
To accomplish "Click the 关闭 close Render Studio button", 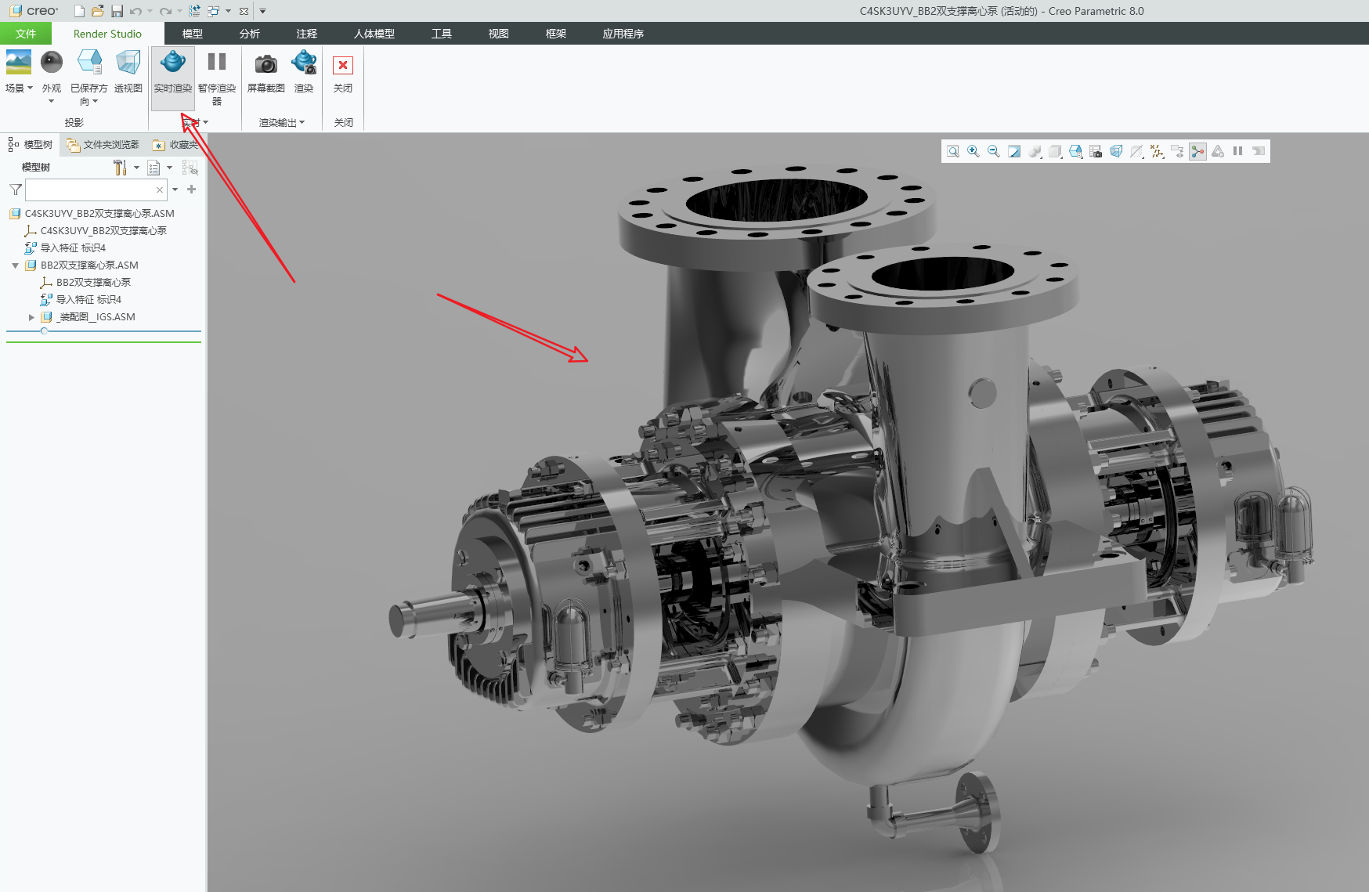I will point(343,71).
